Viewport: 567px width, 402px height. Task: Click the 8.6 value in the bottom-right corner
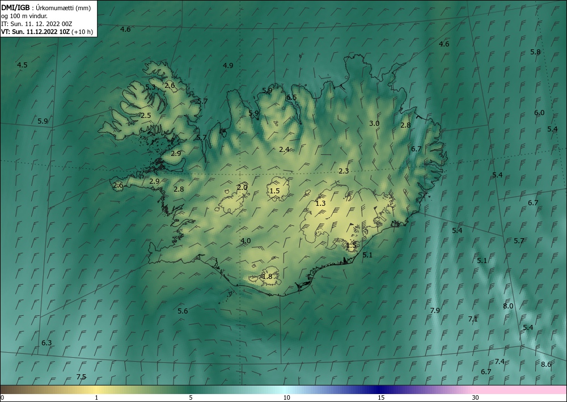click(x=546, y=365)
